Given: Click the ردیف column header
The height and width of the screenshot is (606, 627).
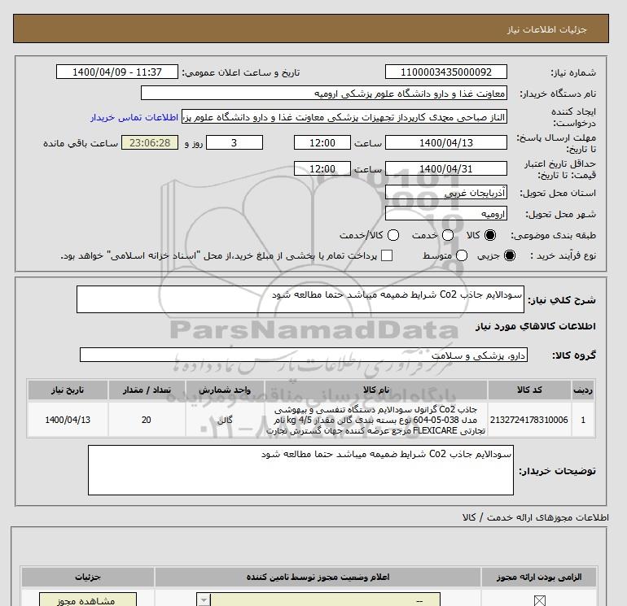Looking at the screenshot, I should pos(583,390).
